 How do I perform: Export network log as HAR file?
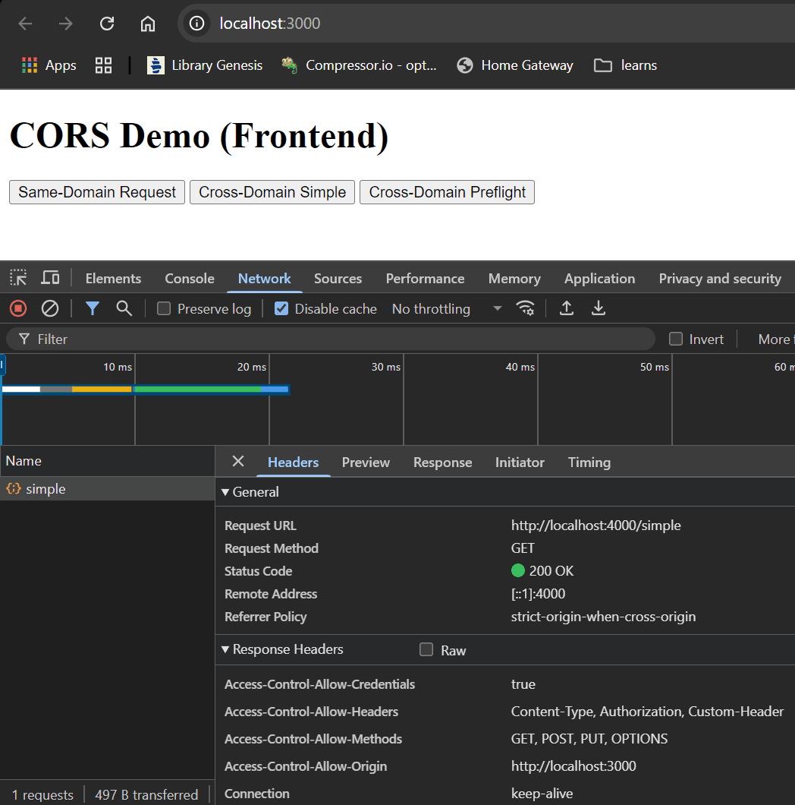pos(599,308)
